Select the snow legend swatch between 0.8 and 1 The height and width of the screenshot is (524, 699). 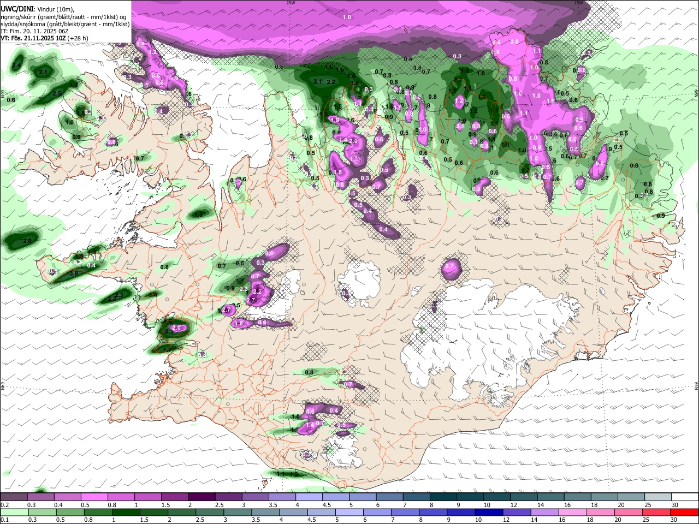pyautogui.click(x=121, y=497)
